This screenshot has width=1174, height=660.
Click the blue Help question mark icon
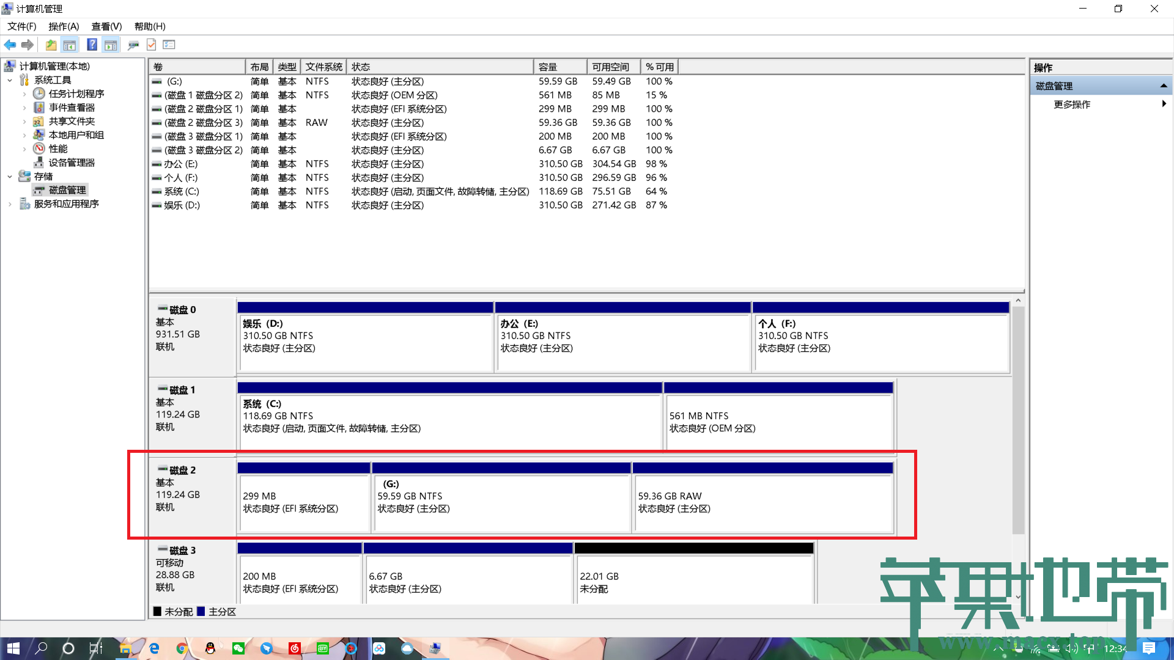pos(92,45)
